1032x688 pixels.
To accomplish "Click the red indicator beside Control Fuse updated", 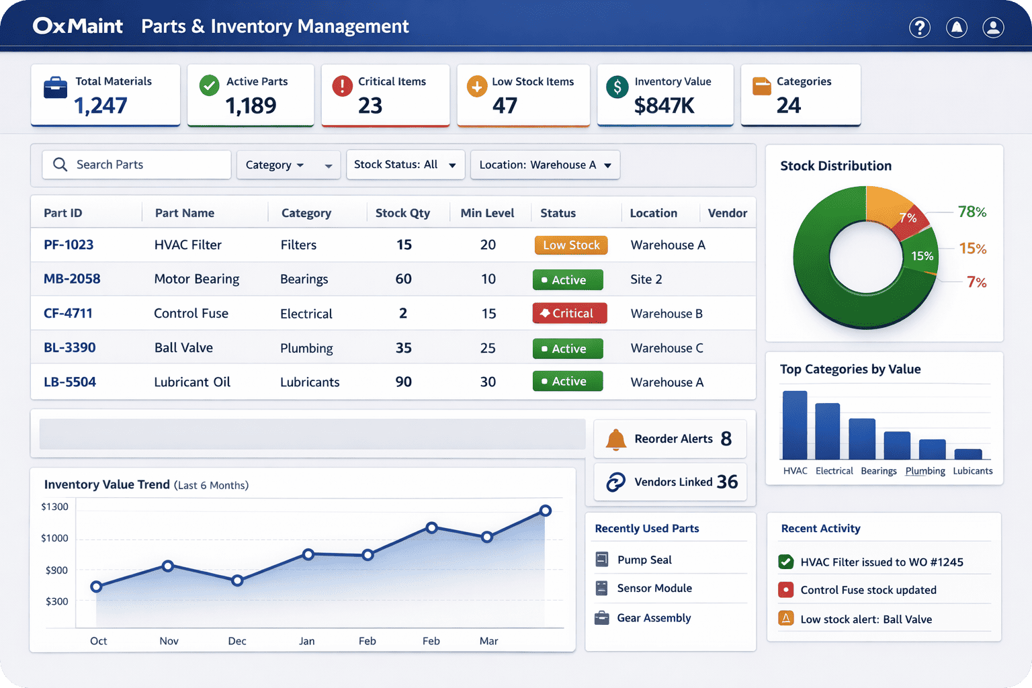I will (785, 590).
